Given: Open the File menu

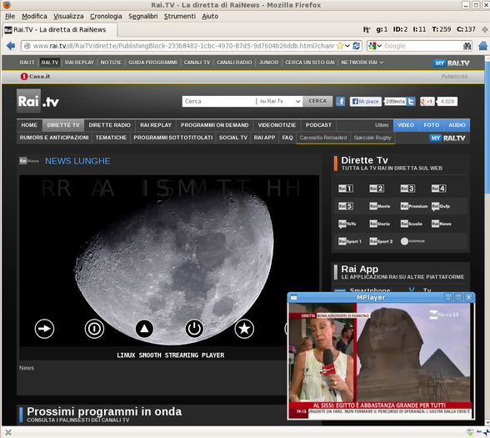Looking at the screenshot, I should click(10, 17).
